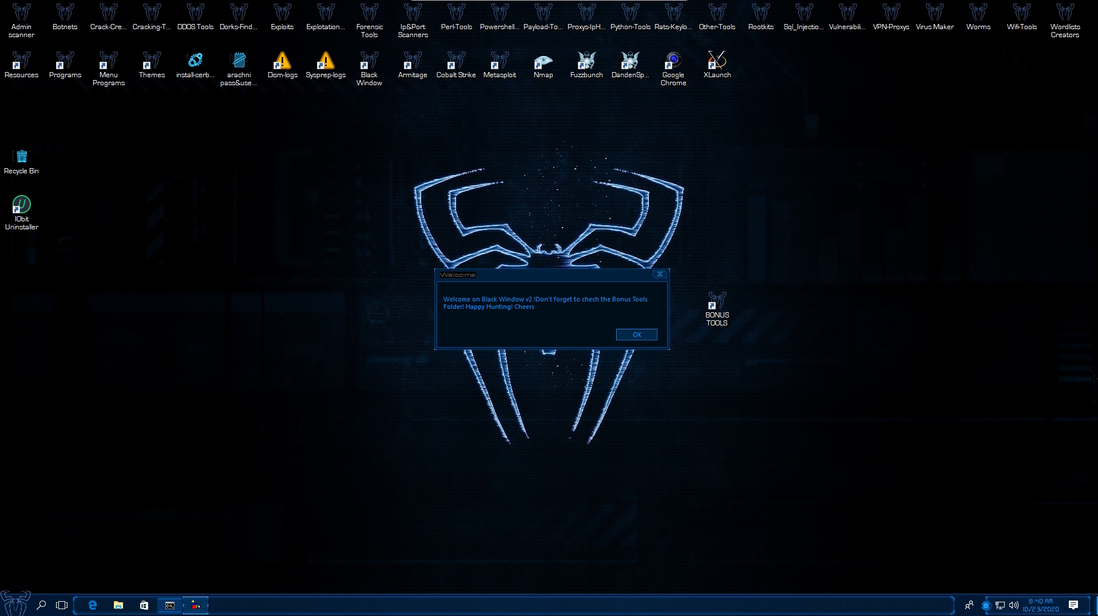The height and width of the screenshot is (616, 1098).
Task: Select the Powershell... desktop icon
Action: tap(500, 17)
